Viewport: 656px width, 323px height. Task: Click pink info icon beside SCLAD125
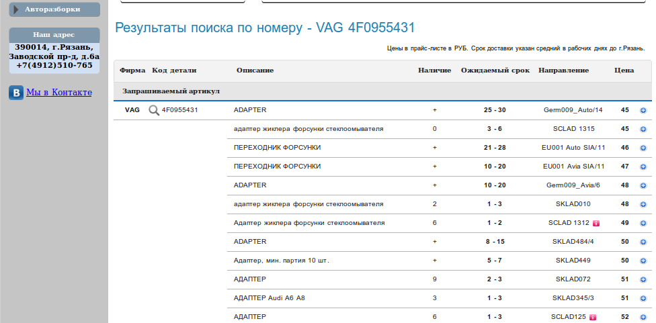coord(592,318)
